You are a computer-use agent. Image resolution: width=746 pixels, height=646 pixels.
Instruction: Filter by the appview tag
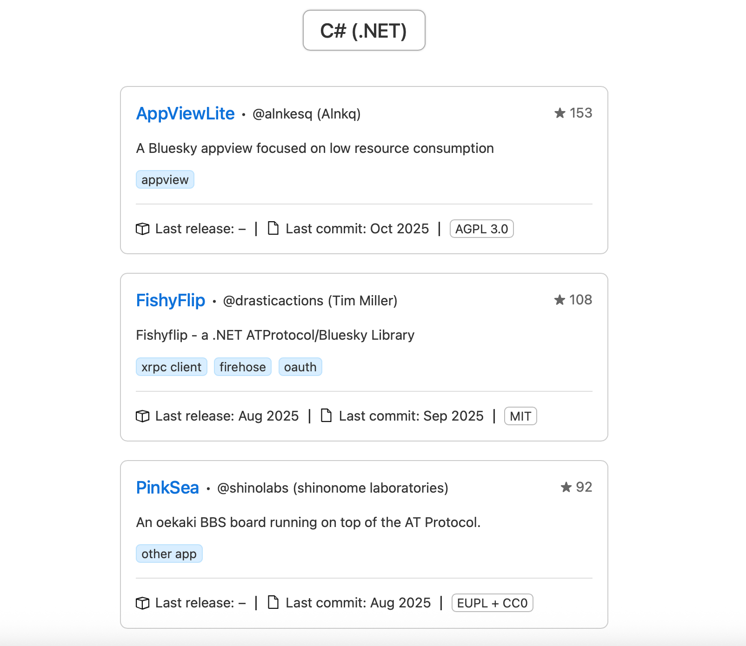click(x=165, y=180)
